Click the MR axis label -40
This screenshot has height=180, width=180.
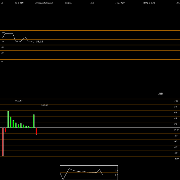tap(176, 141)
